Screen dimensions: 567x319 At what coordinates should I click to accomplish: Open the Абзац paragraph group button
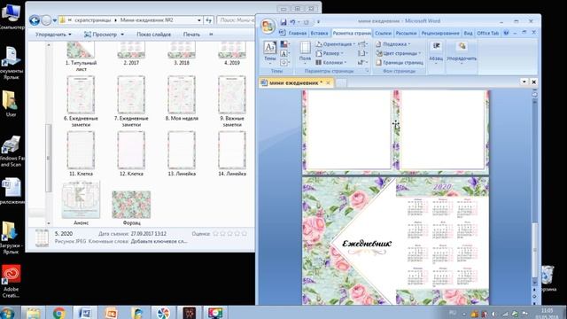click(436, 53)
